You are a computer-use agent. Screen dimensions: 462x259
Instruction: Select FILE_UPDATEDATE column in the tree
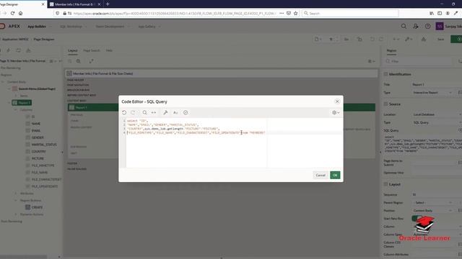coord(45,186)
